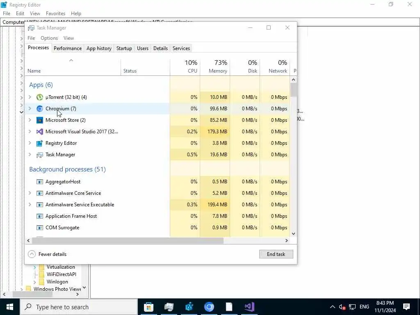Go to the Details tab
420x315 pixels.
point(160,48)
